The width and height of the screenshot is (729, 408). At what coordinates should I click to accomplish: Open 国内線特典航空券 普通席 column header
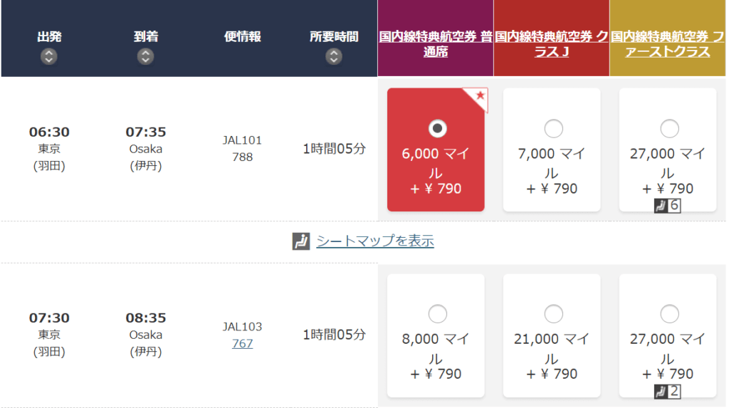436,43
